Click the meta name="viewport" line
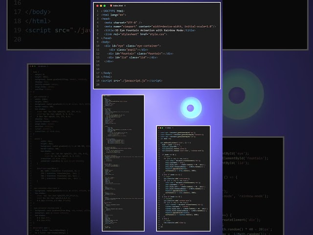The height and width of the screenshot is (235, 313). pyautogui.click(x=160, y=26)
